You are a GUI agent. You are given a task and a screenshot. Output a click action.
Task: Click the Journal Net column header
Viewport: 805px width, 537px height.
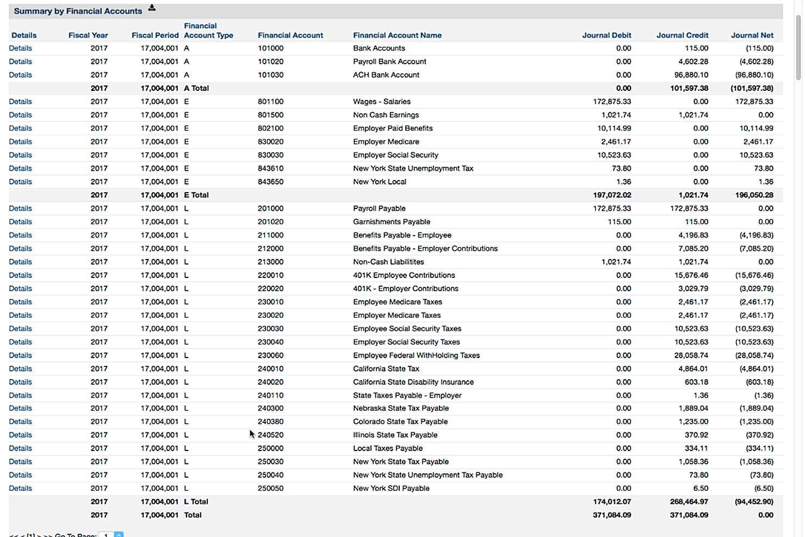click(752, 35)
